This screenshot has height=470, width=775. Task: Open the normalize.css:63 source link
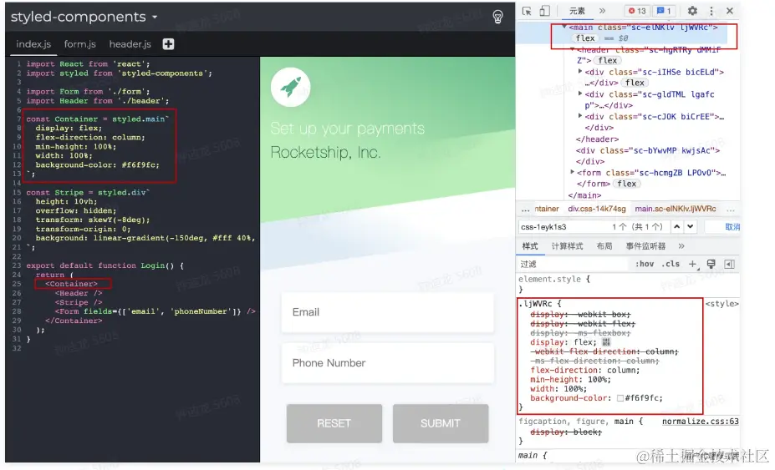point(701,421)
